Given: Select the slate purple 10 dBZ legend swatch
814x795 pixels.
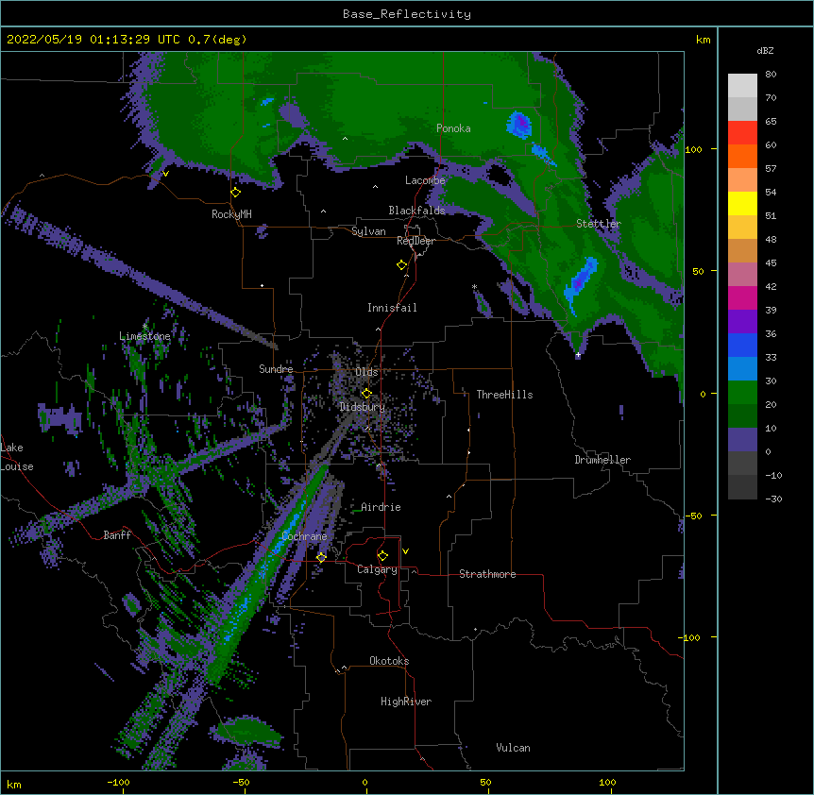Looking at the screenshot, I should (x=742, y=440).
